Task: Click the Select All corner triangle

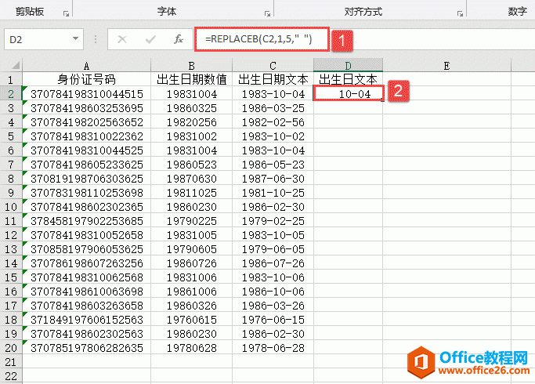Action: (16, 65)
